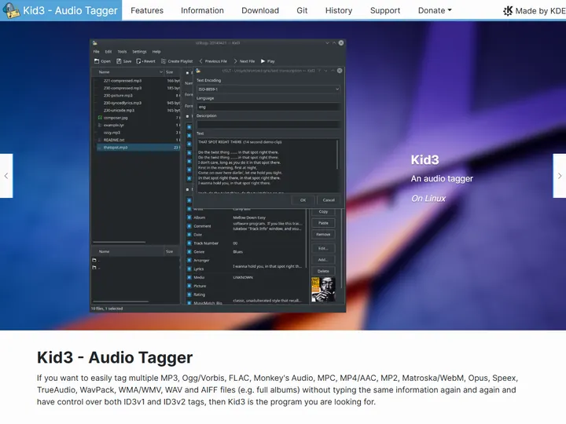Screen dimensions: 566x424
Task: Toggle the Album field checkbox
Action: point(189,217)
